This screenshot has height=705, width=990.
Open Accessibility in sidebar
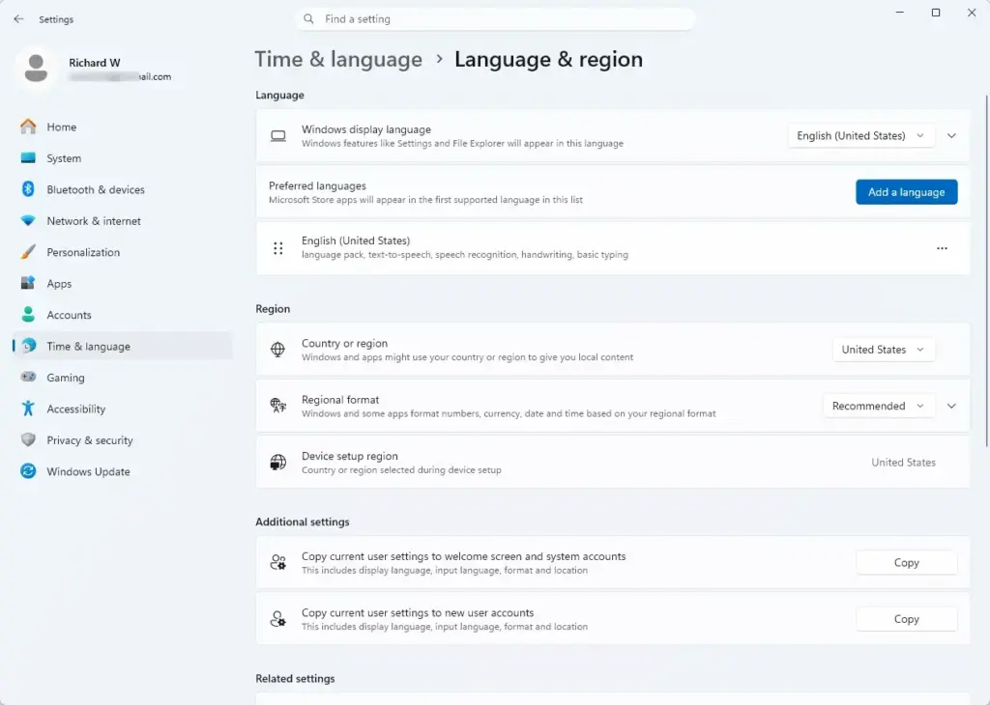(x=123, y=409)
